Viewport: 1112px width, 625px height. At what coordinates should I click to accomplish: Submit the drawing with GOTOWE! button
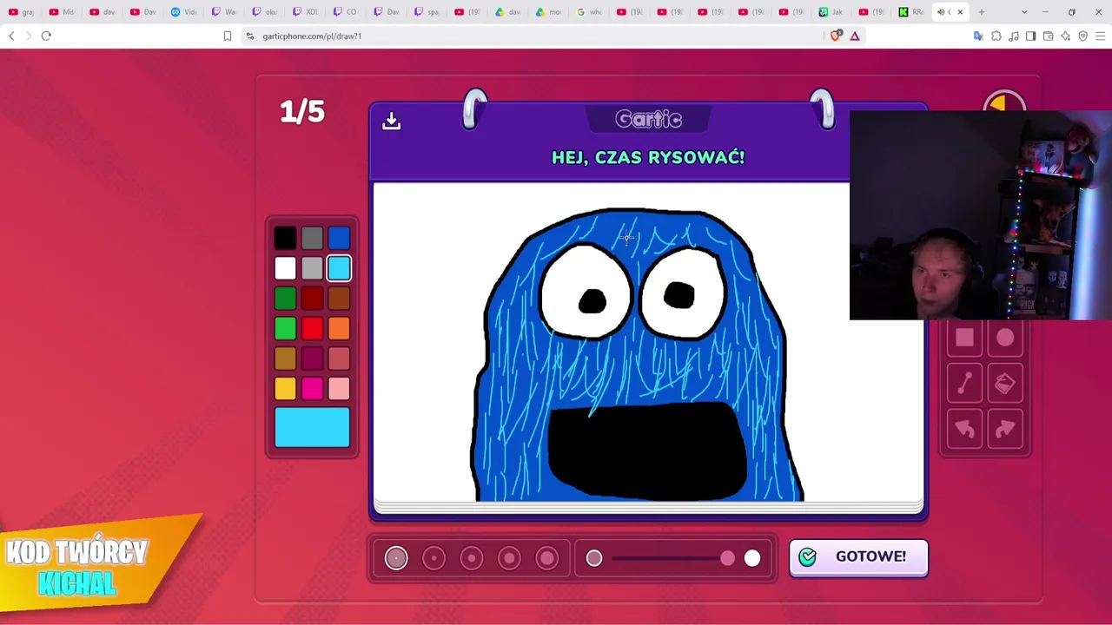point(858,557)
